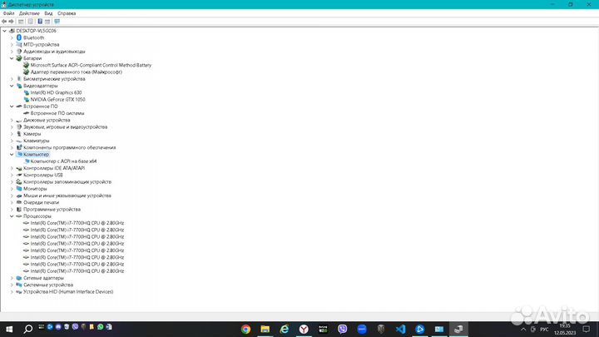Image resolution: width=599 pixels, height=337 pixels.
Task: Select NVIDIA GeForce GTX 1050 device
Action: click(57, 99)
